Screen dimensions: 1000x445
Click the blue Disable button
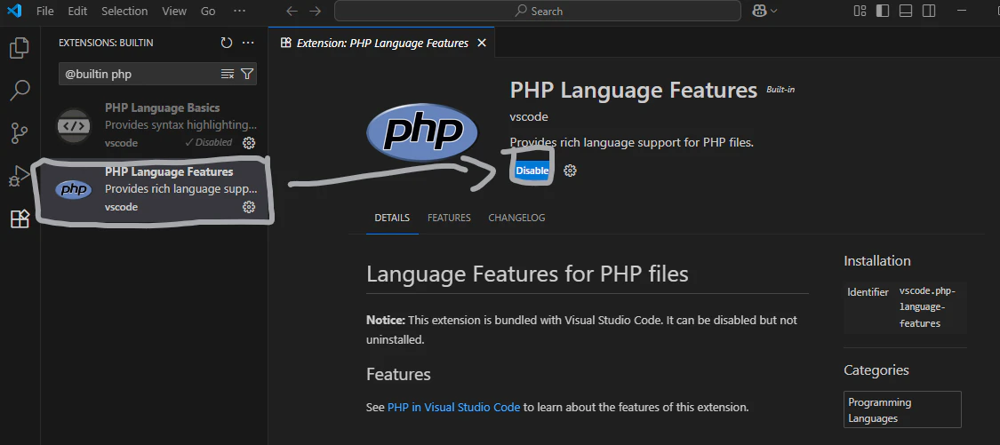click(x=532, y=171)
